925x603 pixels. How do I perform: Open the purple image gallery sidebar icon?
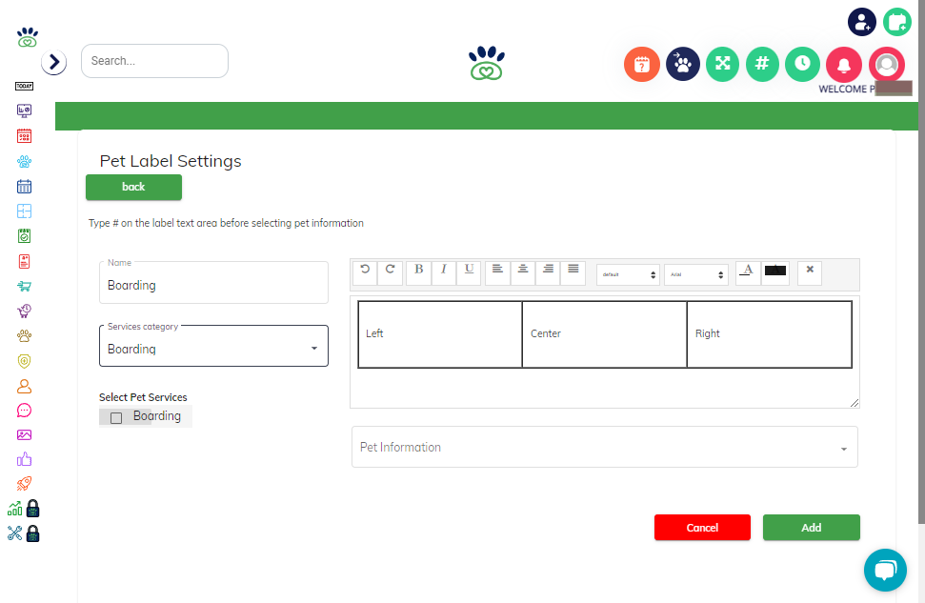pos(24,434)
